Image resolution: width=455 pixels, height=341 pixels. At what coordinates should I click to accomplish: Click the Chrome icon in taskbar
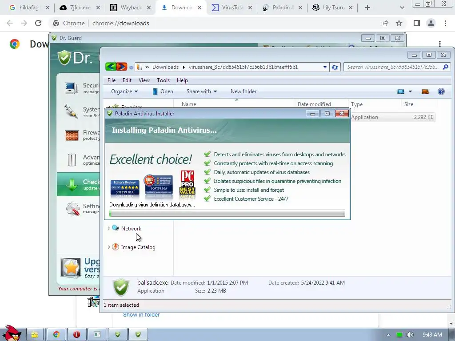(56, 335)
